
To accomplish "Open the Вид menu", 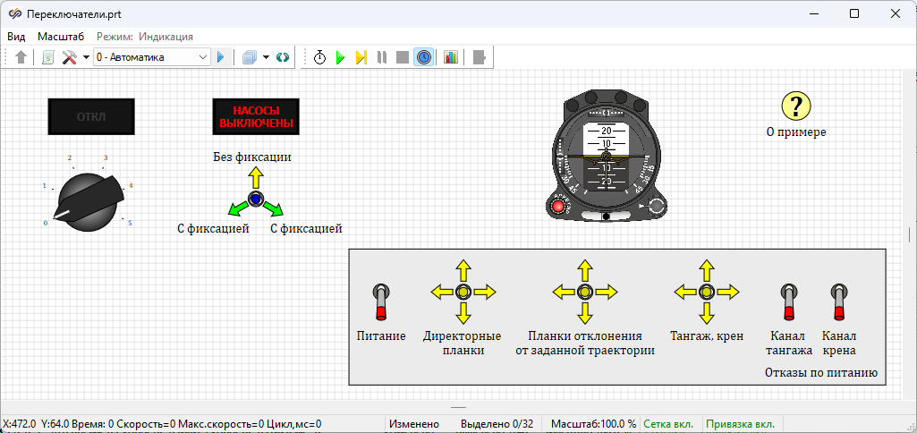I will [x=16, y=37].
